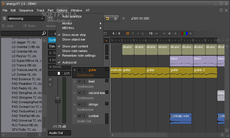Expand the second lead track

75,93
